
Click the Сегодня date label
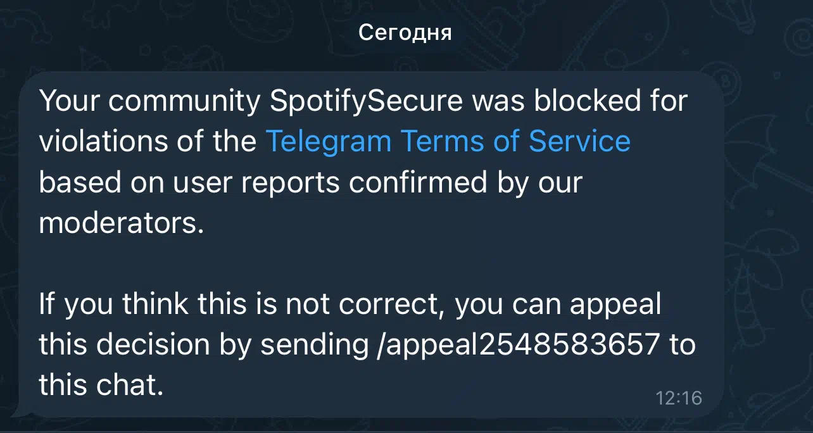point(405,32)
